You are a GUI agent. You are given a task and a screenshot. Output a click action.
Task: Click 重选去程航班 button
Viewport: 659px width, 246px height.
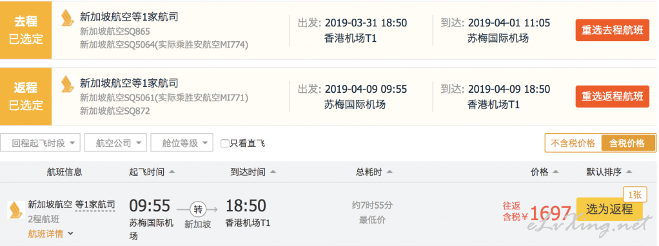point(613,30)
